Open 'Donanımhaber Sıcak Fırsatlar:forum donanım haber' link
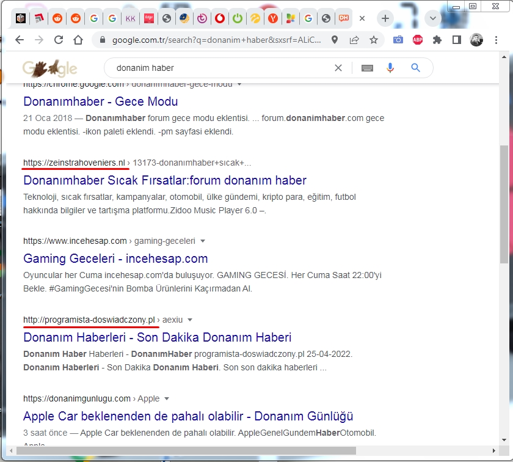This screenshot has height=462, width=513. [x=165, y=180]
